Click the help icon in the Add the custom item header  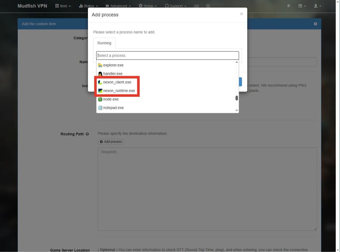(315, 24)
